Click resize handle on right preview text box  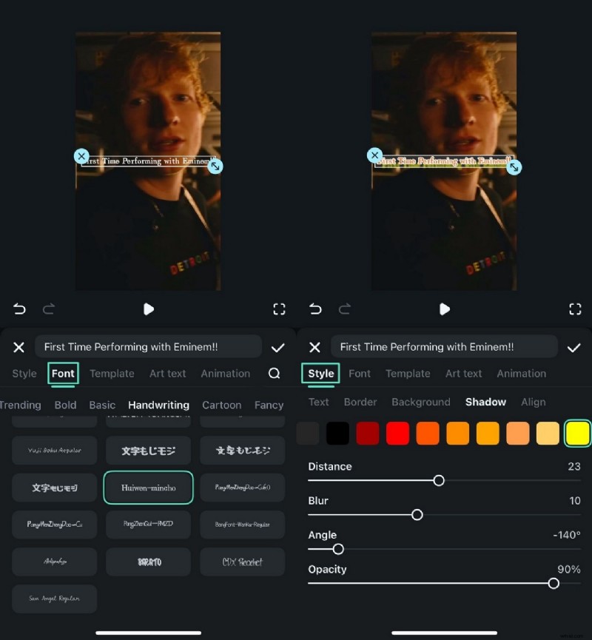pyautogui.click(x=514, y=168)
